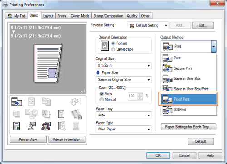
Task: Confirm with the OK button
Action: (158, 155)
